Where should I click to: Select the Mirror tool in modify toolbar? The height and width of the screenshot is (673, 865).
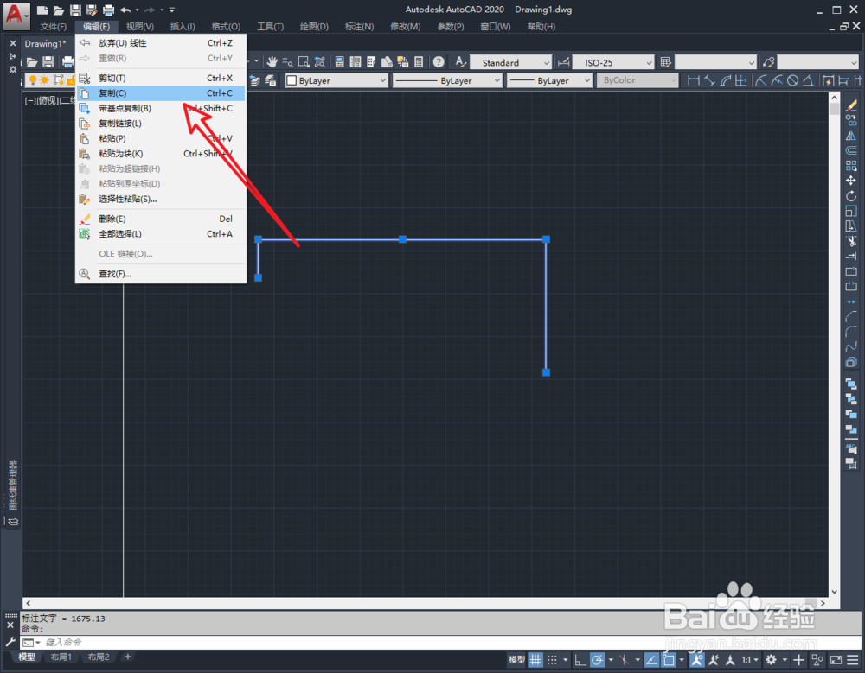851,135
